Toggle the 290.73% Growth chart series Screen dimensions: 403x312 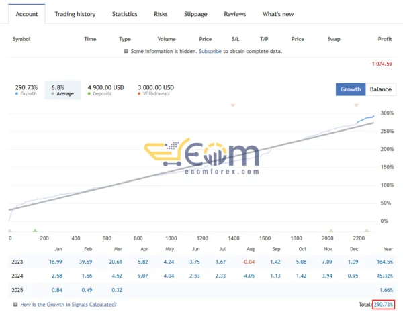pyautogui.click(x=26, y=90)
